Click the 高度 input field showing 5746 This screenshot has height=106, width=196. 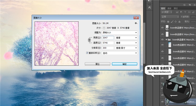click(x=108, y=43)
